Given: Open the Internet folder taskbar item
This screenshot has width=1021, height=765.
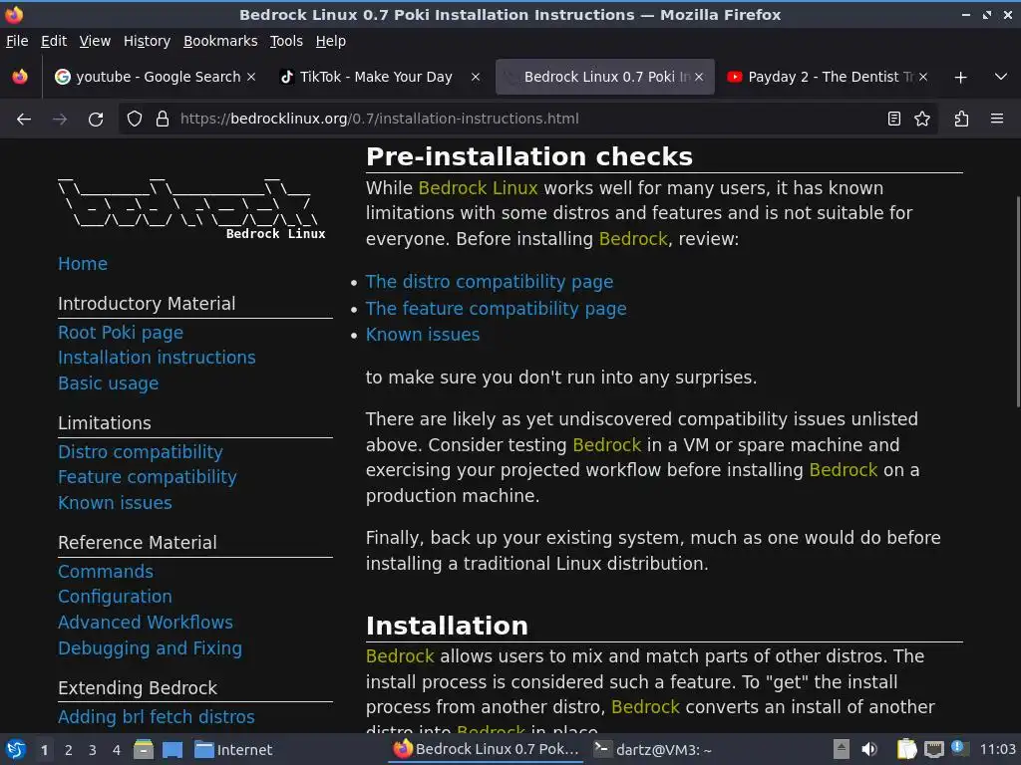Looking at the screenshot, I should pos(233,749).
